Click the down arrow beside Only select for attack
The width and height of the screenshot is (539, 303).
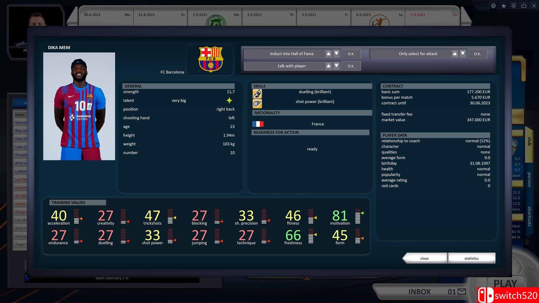tap(463, 54)
